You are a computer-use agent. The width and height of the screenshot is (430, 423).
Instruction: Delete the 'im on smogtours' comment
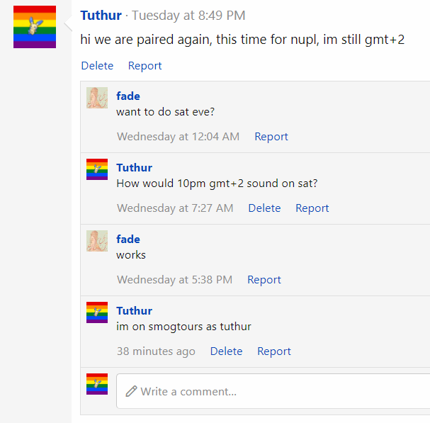pyautogui.click(x=226, y=351)
